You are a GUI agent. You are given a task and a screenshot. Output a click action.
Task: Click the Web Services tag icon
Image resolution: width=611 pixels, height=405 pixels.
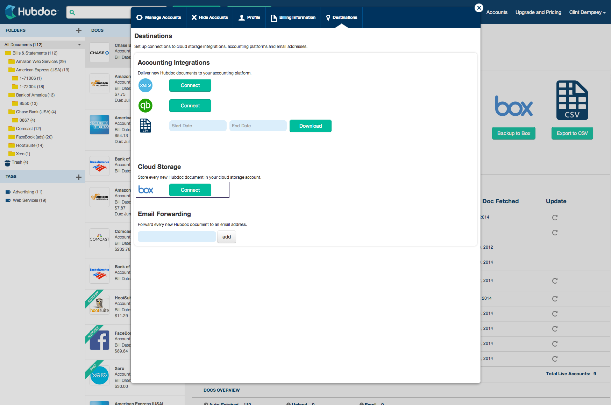point(8,200)
